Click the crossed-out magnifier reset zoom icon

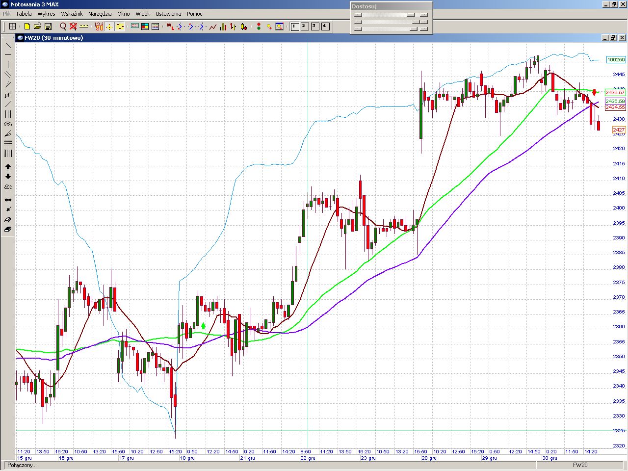73,26
